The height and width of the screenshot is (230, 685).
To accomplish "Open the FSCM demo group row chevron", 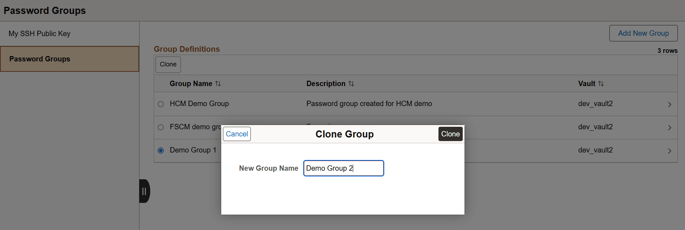I will pyautogui.click(x=669, y=127).
